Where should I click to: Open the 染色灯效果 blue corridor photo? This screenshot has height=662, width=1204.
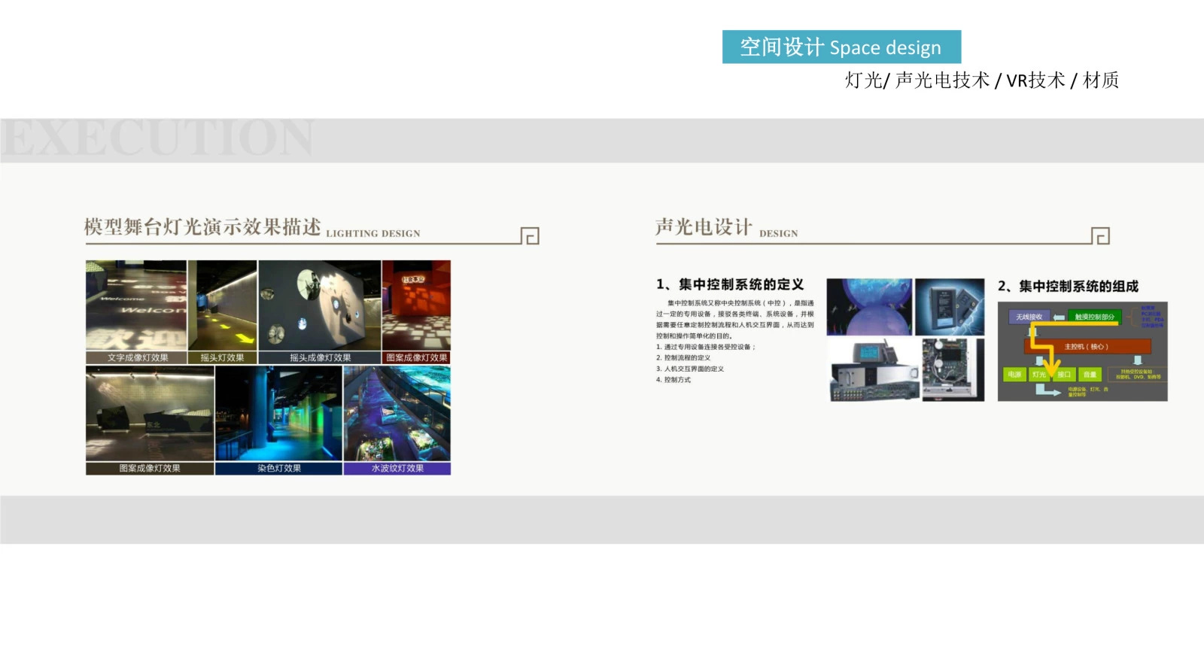point(278,414)
